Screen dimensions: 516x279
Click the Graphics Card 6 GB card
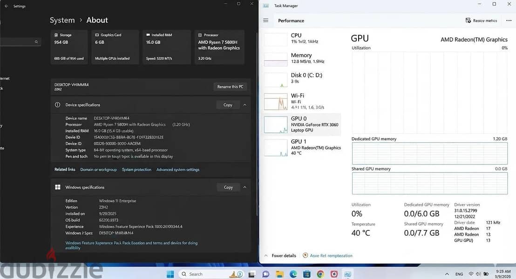point(115,46)
